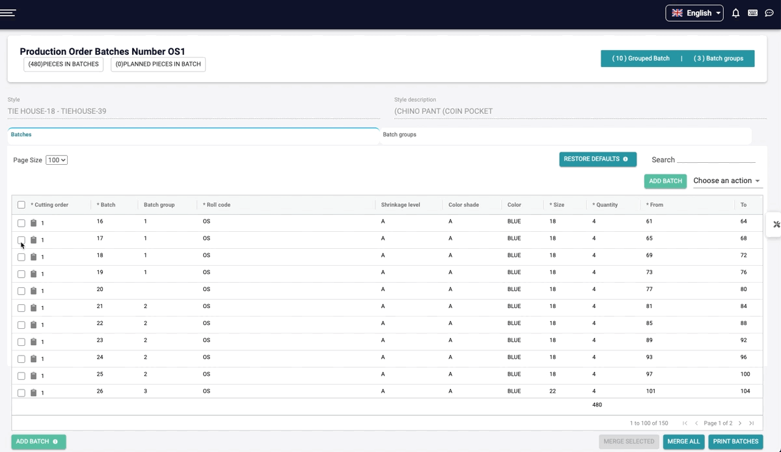Click clipboard icon in batch 19 row

pos(34,274)
